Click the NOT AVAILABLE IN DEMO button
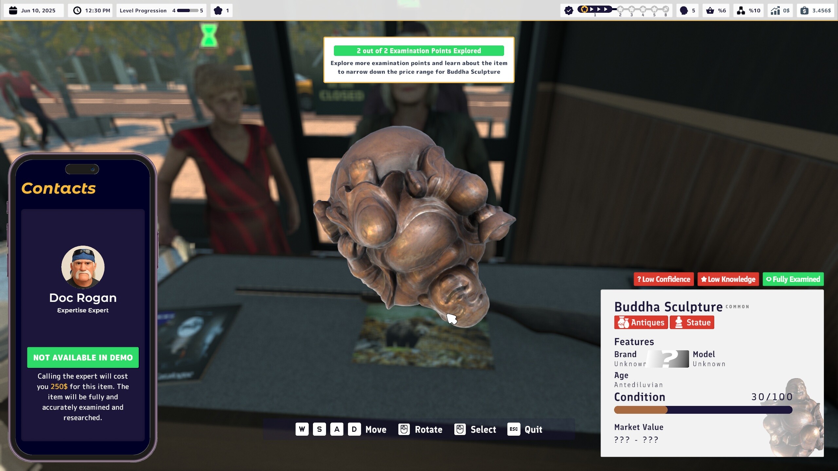 pyautogui.click(x=82, y=358)
